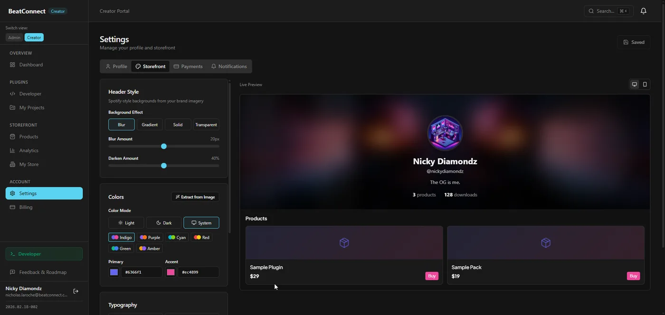Click the Primary color swatch
665x315 pixels.
coord(114,272)
